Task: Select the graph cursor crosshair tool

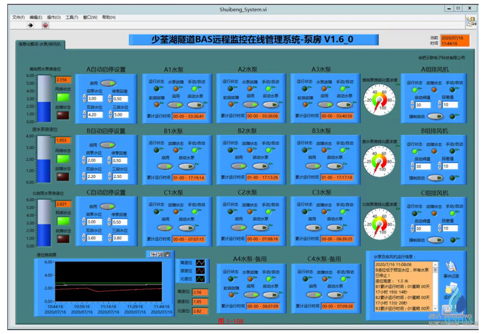Action: click(154, 254)
